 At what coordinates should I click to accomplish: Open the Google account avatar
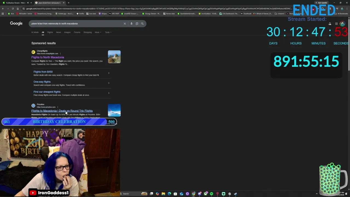tap(342, 24)
